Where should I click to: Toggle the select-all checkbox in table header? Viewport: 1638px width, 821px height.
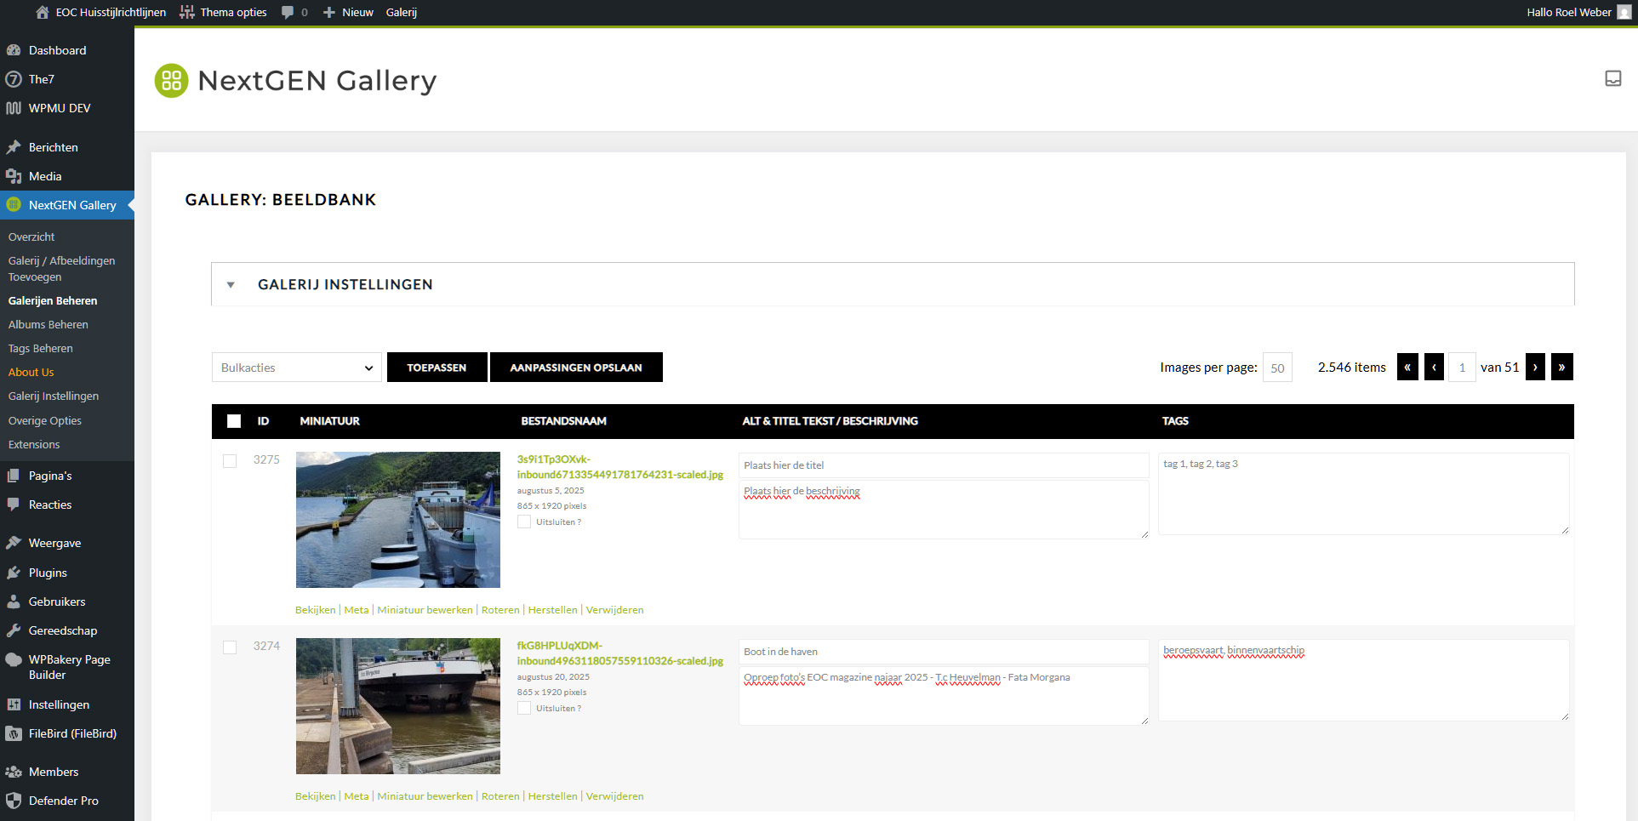[x=234, y=421]
